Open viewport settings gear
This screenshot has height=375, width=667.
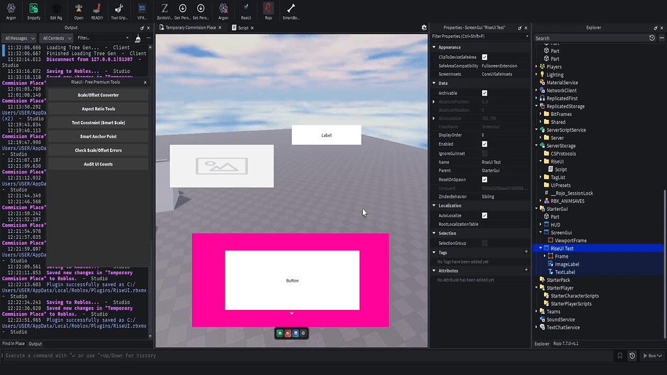[424, 27]
